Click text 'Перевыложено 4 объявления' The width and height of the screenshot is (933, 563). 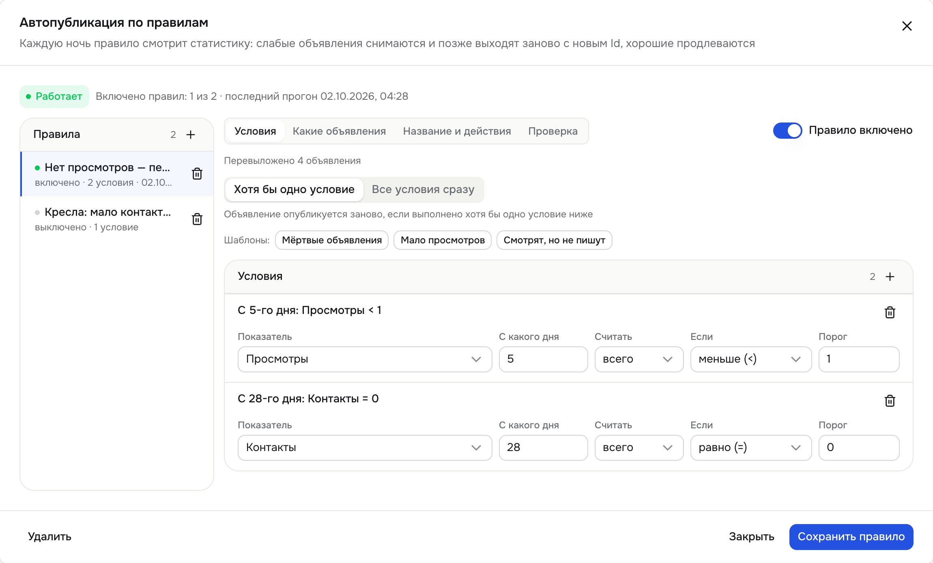[292, 161]
